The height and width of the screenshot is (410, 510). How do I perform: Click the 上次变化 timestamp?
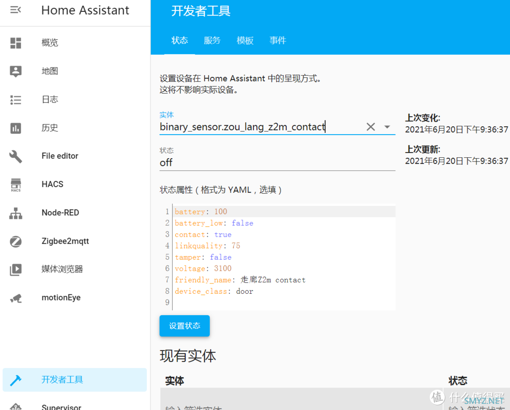click(x=456, y=129)
